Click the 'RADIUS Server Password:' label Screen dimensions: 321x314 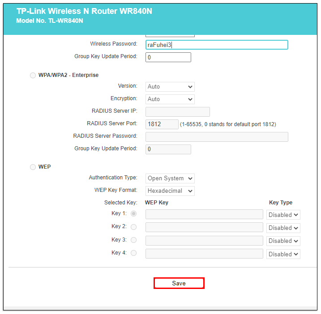pyautogui.click(x=105, y=136)
